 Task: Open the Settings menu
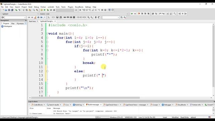[88, 7]
